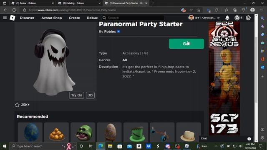Click the user avatar picture in header
This screenshot has width=267, height=150.
point(191,17)
